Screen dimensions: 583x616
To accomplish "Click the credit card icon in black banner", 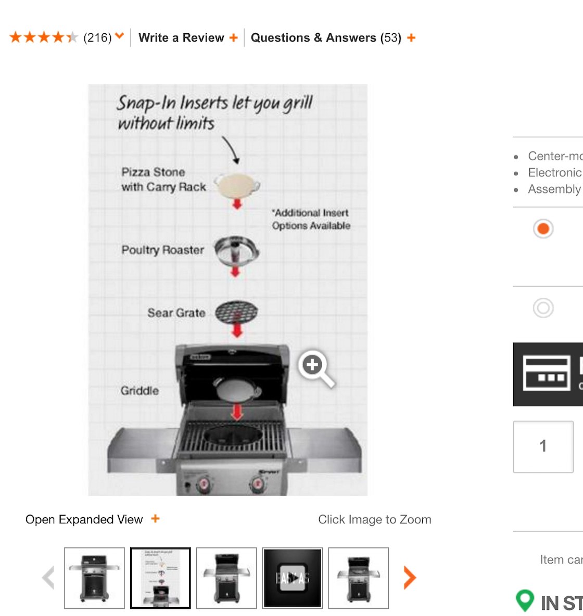I will point(547,374).
